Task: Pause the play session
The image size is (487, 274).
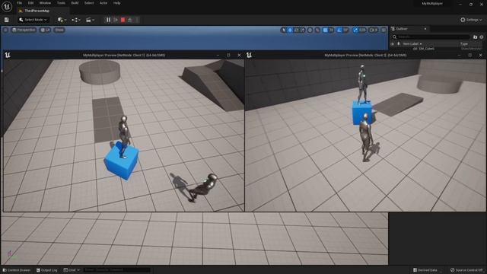Action: [108, 20]
